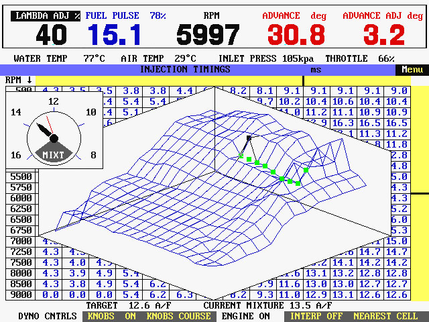Screen dimensions: 429x322
Task: Select the black cursor marker on 3D map
Action: pyautogui.click(x=249, y=138)
